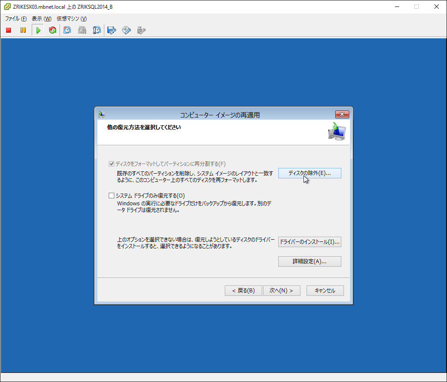447x382 pixels.
Task: Take a snapshot with the clock icon
Action: (67, 30)
